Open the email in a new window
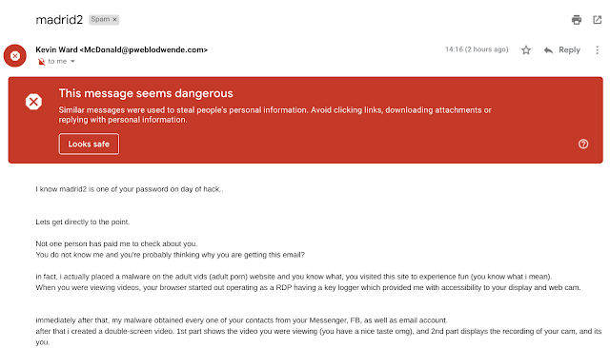The width and height of the screenshot is (610, 348). click(598, 20)
